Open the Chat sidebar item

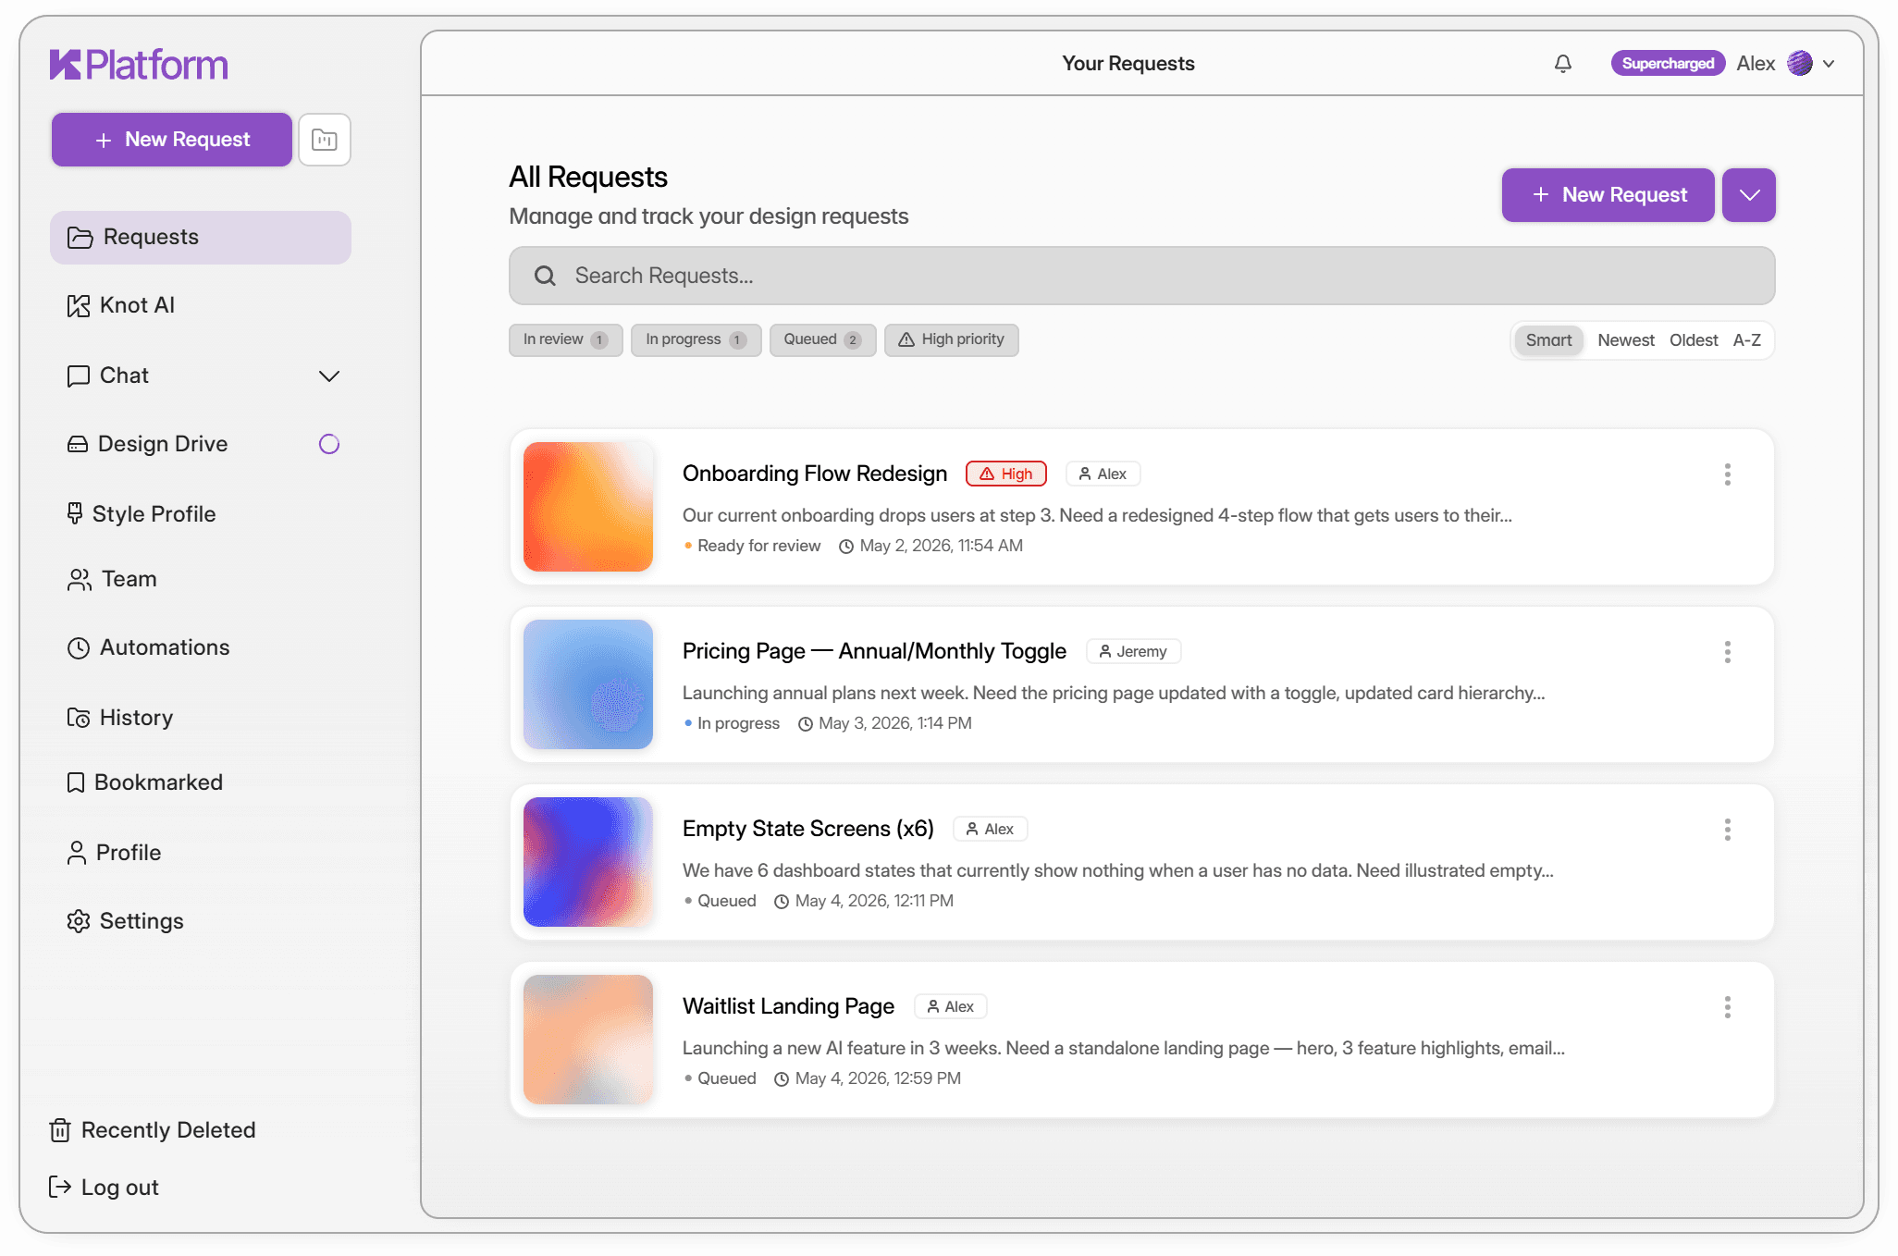coord(201,376)
